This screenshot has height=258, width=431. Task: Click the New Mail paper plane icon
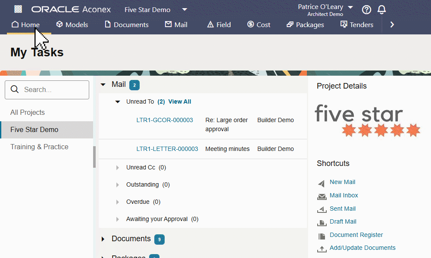pos(322,183)
